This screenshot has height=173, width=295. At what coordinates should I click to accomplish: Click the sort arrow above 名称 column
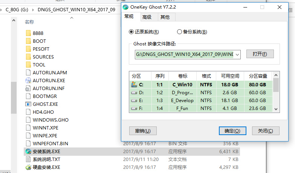(72, 18)
